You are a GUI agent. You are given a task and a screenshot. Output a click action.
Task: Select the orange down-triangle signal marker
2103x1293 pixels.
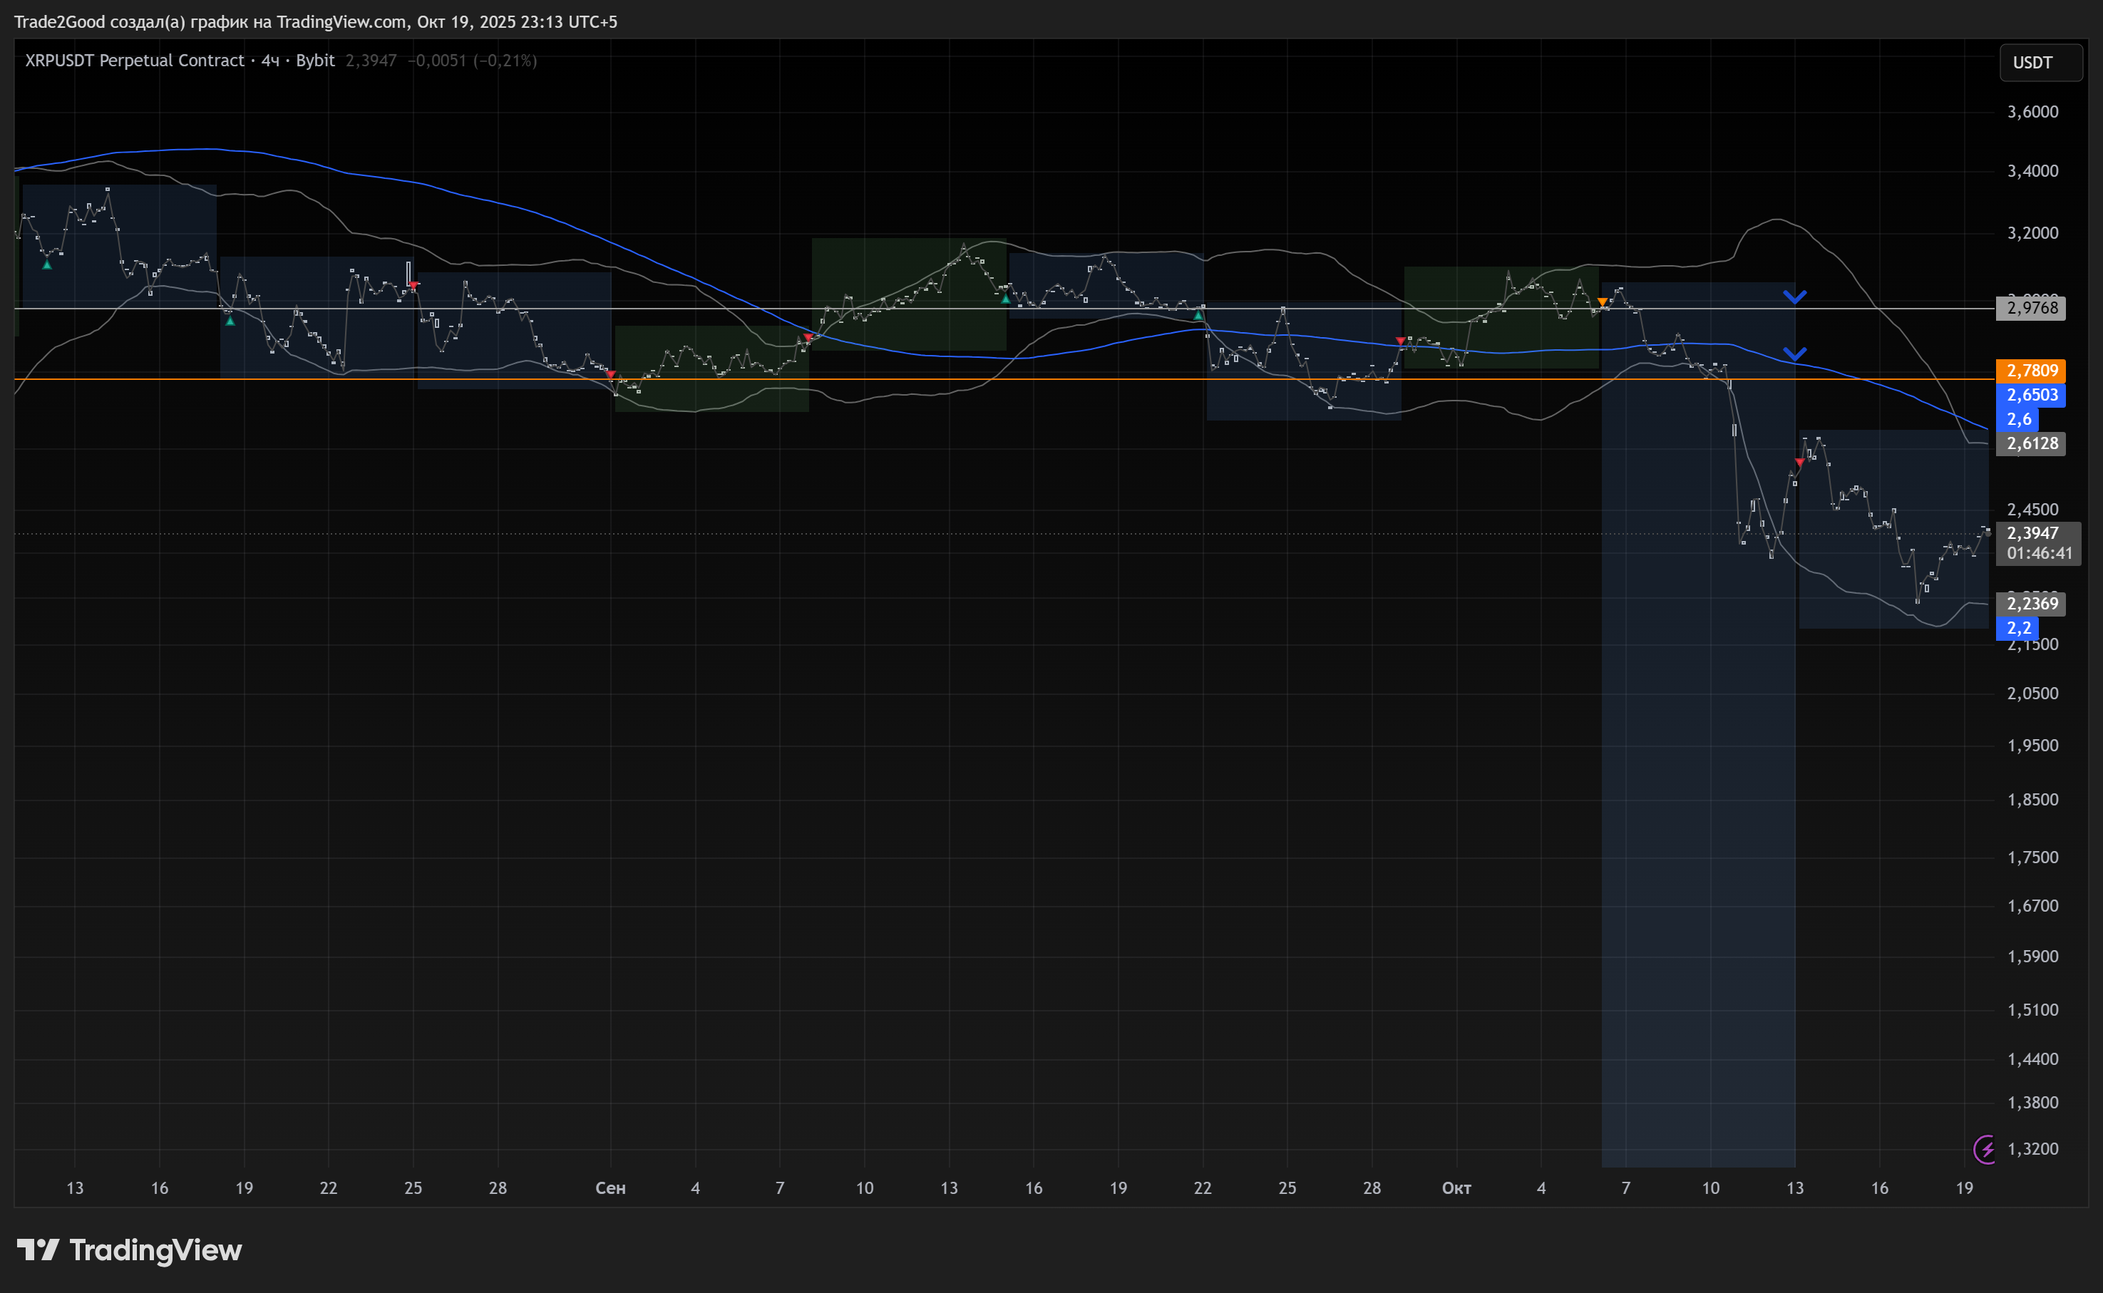coord(1602,302)
